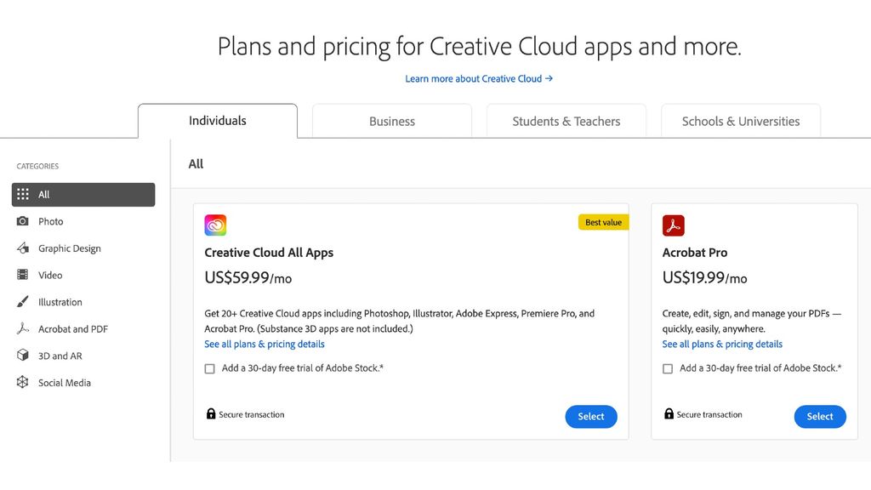The image size is (871, 490).
Task: Click the secure transaction lock icon
Action: [x=210, y=413]
